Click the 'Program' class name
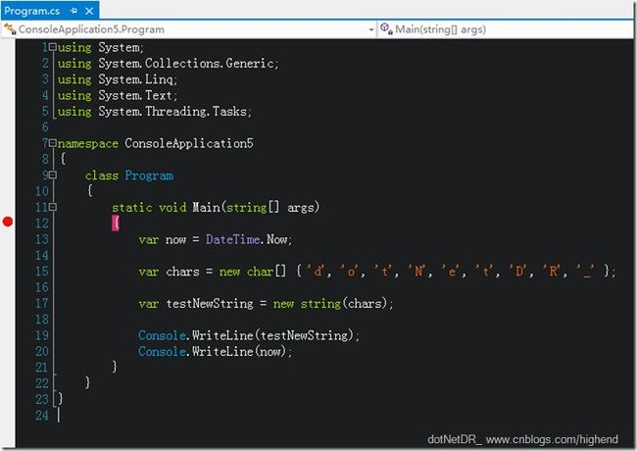 coord(149,175)
